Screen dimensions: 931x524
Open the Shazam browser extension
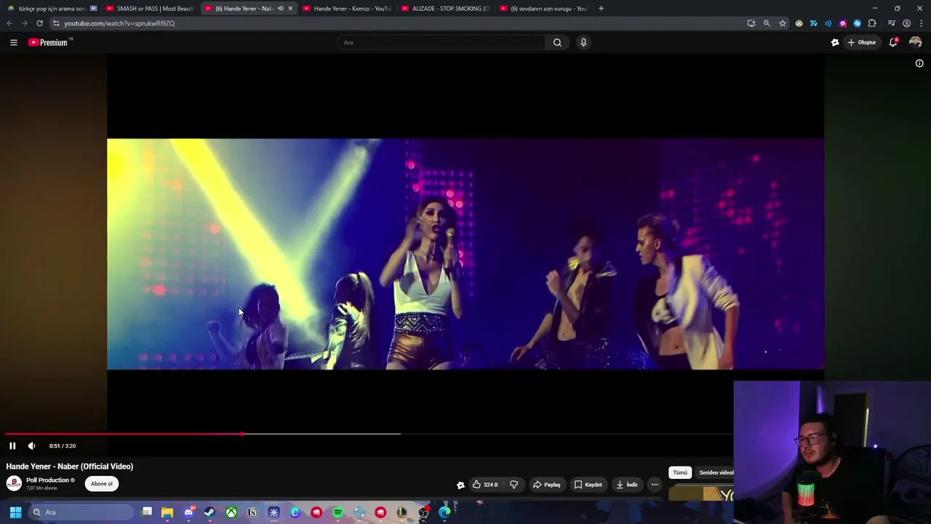pos(858,23)
